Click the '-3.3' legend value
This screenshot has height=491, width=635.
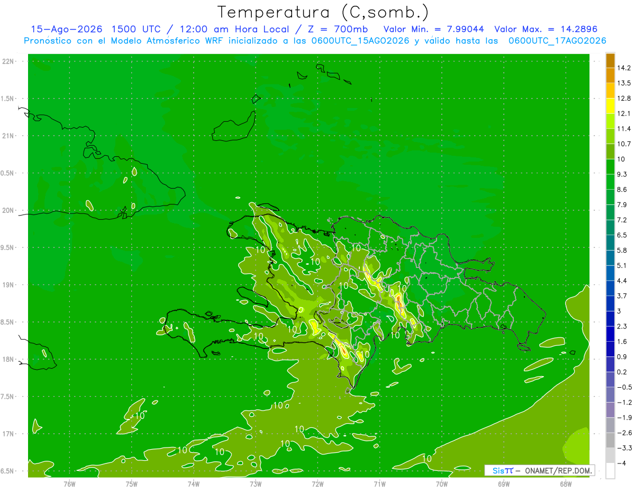click(624, 448)
